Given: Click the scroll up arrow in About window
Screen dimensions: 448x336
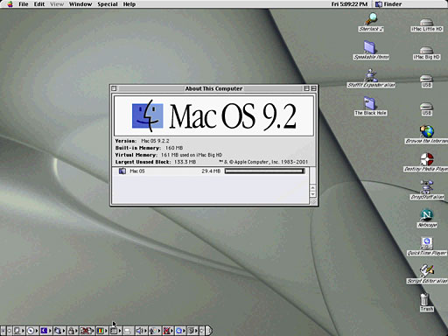Looking at the screenshot, I should [x=312, y=188].
